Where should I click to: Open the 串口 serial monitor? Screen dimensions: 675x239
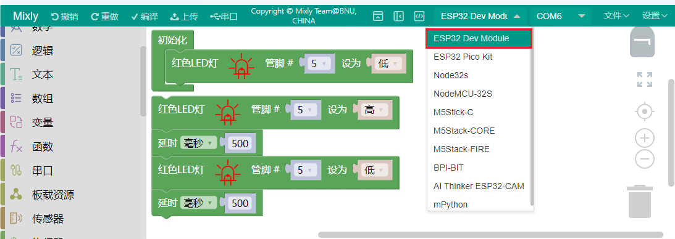(224, 16)
